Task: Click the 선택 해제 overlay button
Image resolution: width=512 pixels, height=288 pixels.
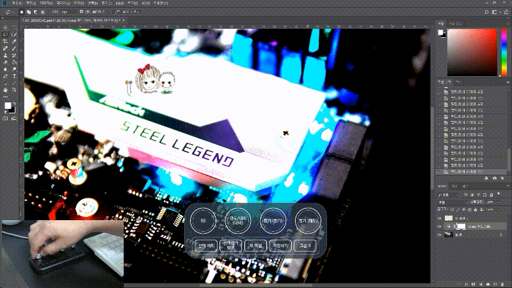Action: [205, 245]
